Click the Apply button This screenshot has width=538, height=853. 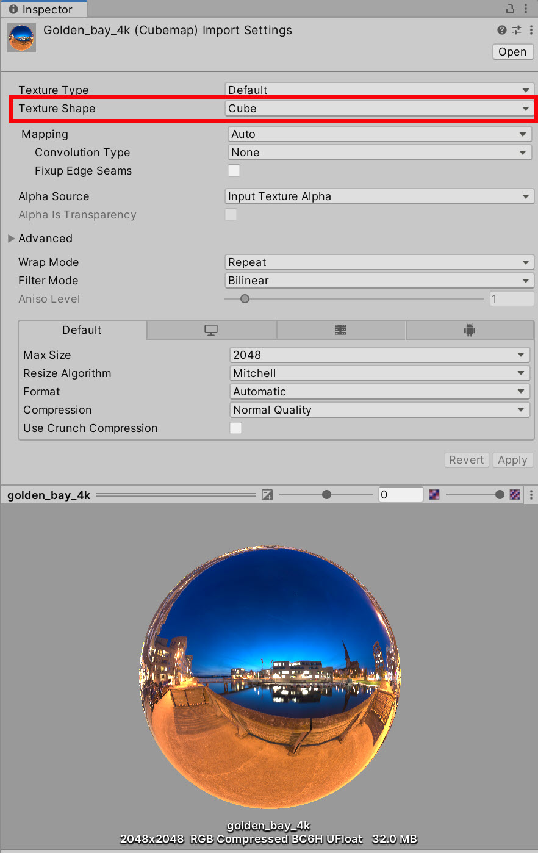coord(512,460)
